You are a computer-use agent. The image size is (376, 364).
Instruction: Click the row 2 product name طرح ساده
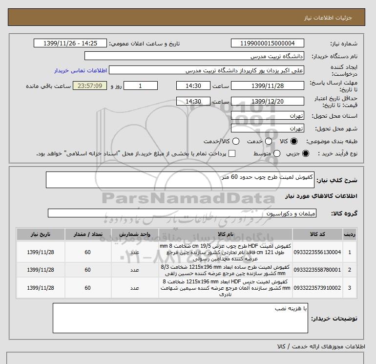point(226,270)
